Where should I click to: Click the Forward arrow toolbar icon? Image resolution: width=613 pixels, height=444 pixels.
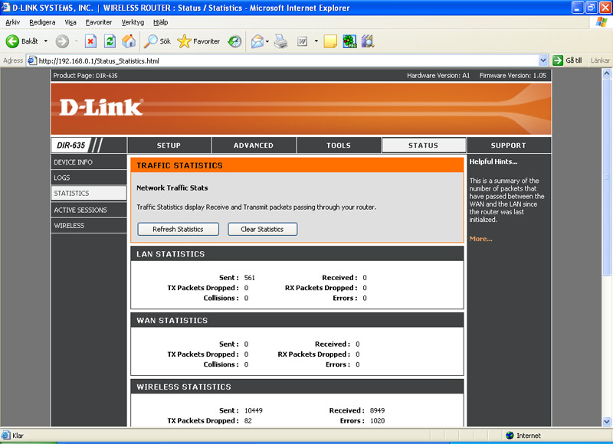(x=62, y=41)
